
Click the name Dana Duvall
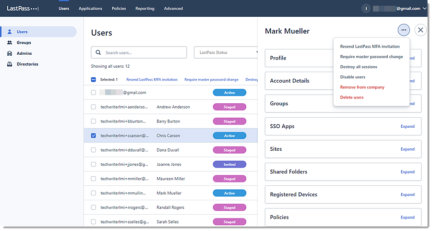click(x=168, y=150)
